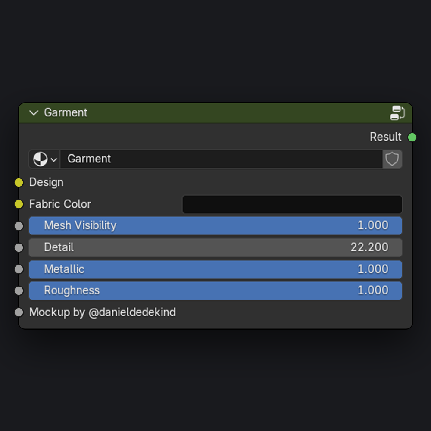Click the Mesh Visibility slider
The image size is (431, 431).
click(215, 226)
